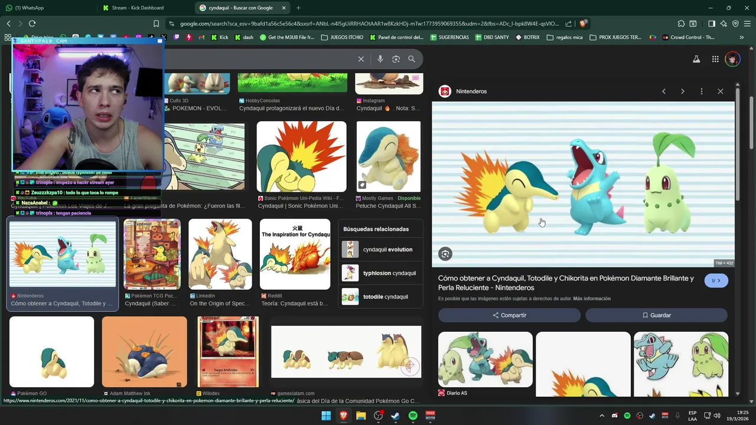
Task: Open the DBD SANTY bookmark
Action: point(491,37)
